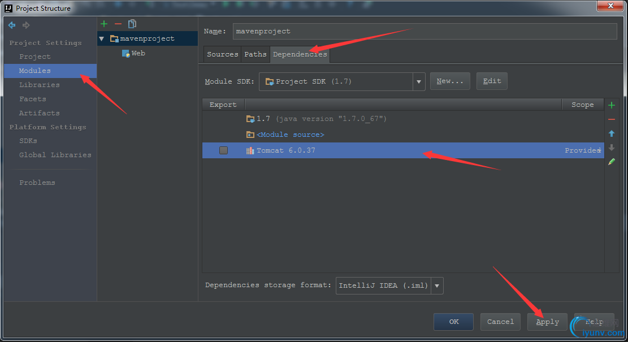628x342 pixels.
Task: Switch to the Sources tab
Action: click(x=223, y=54)
